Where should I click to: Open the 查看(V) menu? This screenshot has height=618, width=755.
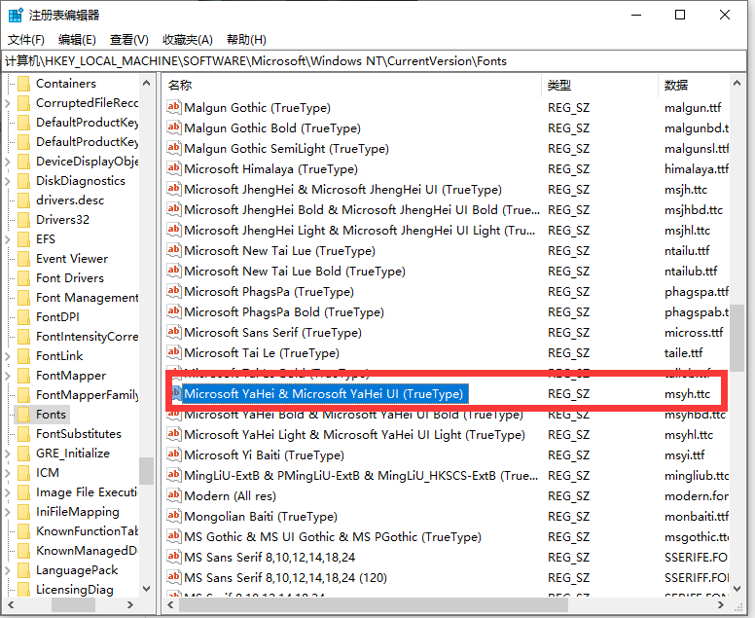pyautogui.click(x=129, y=40)
